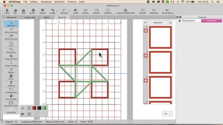Screen dimensions: 223x125
Task: Open the Strumenti menu
Action: pyautogui.click(x=60, y=2)
